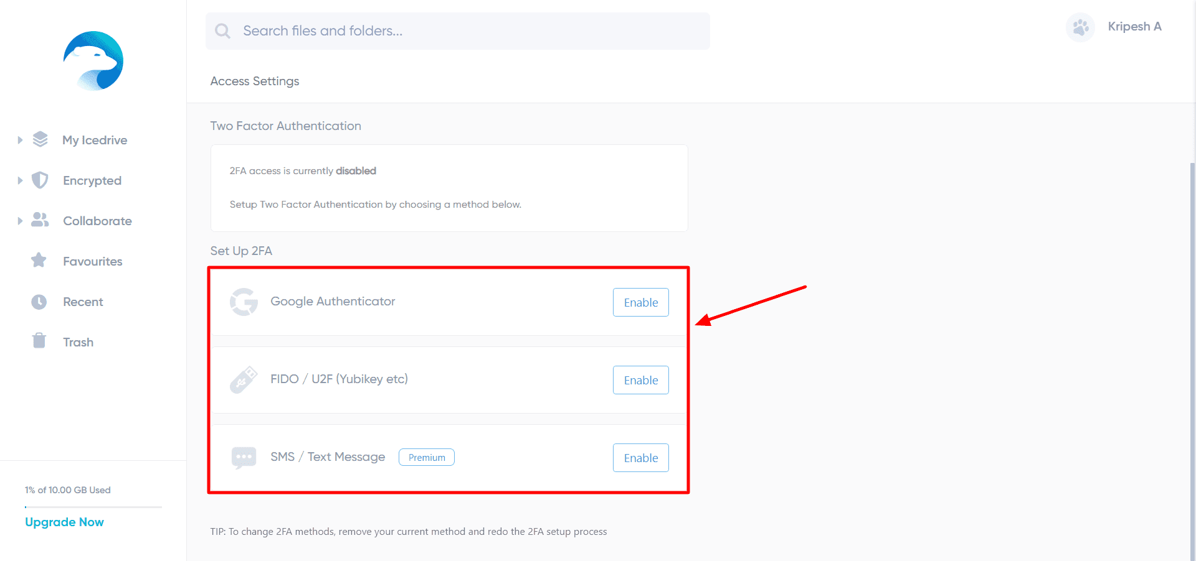Expand the My Icedrive tree arrow
This screenshot has height=561, width=1196.
pos(20,140)
